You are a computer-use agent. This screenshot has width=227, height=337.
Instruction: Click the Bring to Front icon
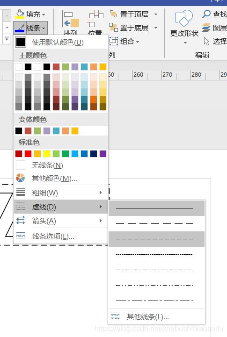tap(113, 14)
